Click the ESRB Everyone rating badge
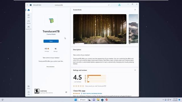This screenshot has height=102, width=182. click(37, 91)
